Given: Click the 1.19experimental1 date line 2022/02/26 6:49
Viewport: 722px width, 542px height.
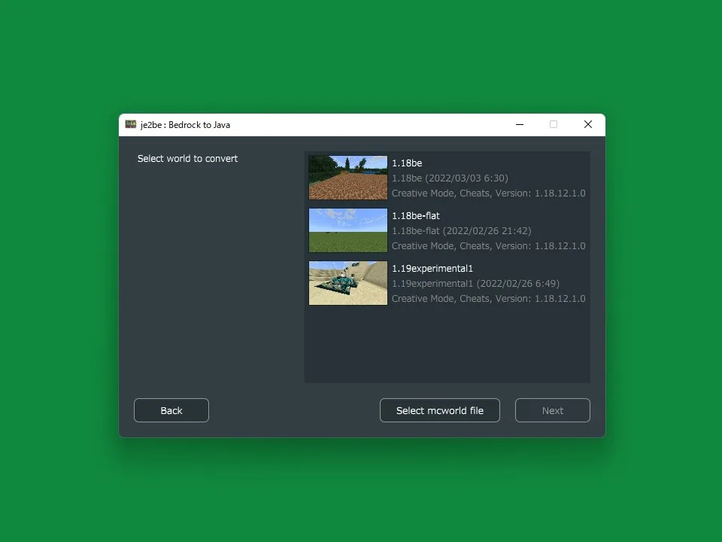Looking at the screenshot, I should (x=475, y=284).
